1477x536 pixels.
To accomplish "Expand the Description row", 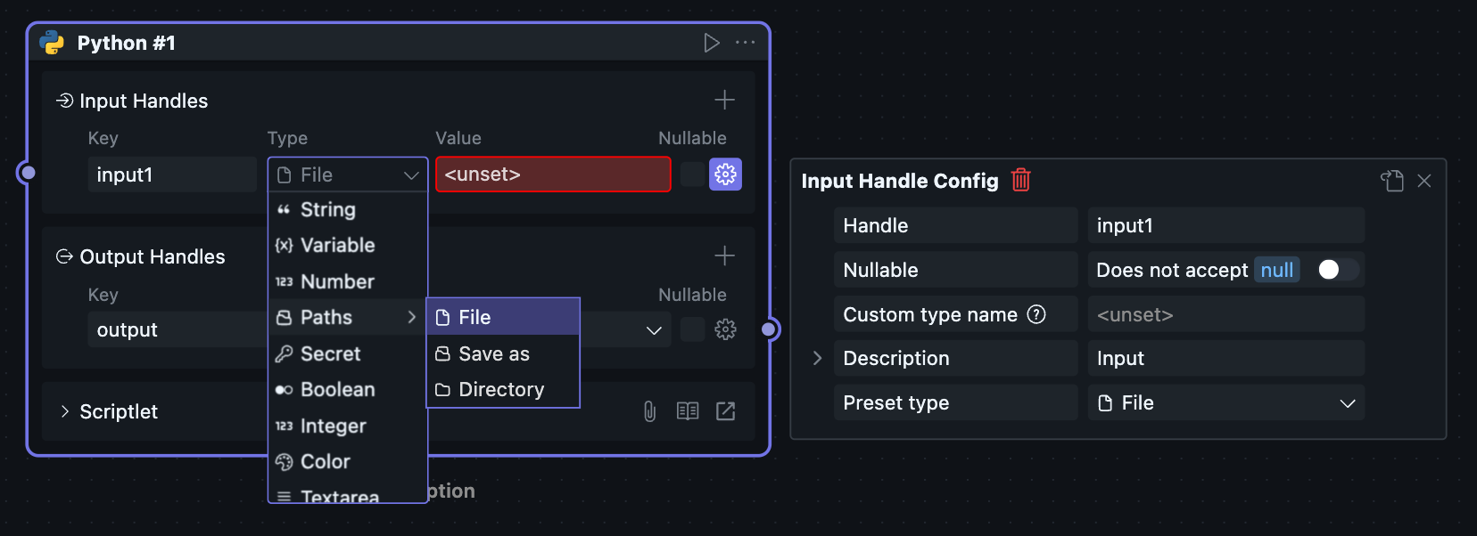I will pos(817,358).
